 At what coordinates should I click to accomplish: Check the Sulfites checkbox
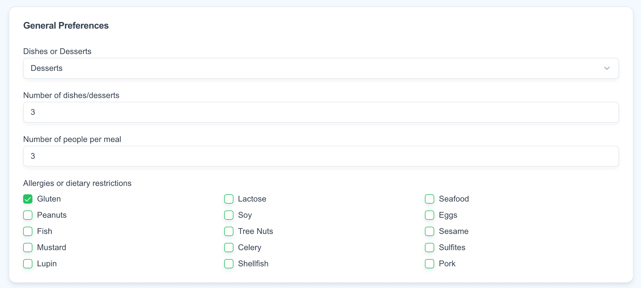pos(430,248)
